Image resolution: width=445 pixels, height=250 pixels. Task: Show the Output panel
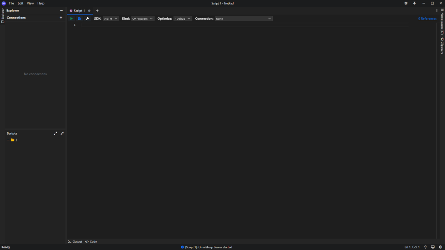pos(75,241)
